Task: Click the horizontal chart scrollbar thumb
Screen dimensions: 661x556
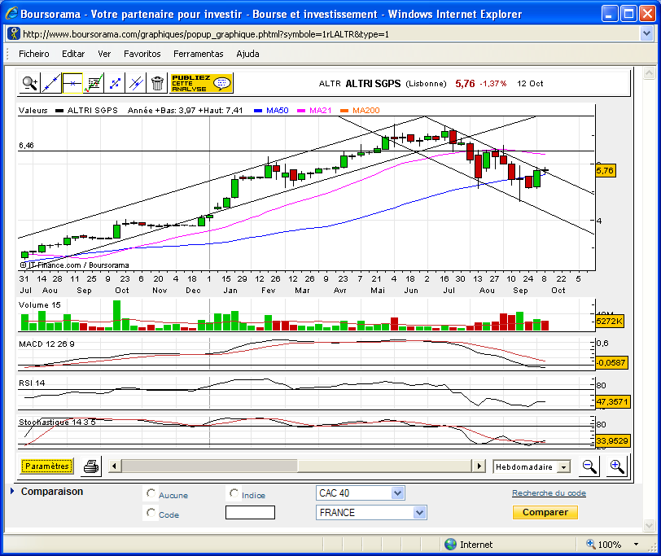Action: click(209, 466)
